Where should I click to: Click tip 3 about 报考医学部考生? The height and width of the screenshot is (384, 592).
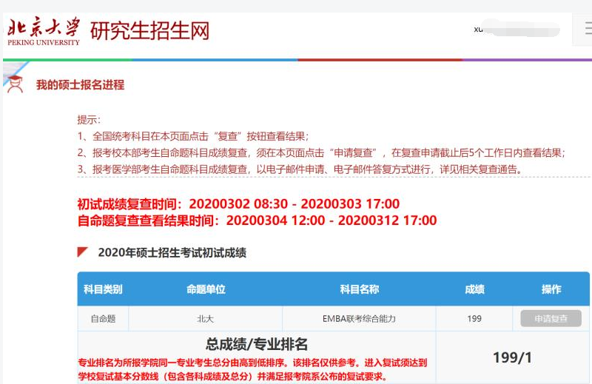[300, 169]
